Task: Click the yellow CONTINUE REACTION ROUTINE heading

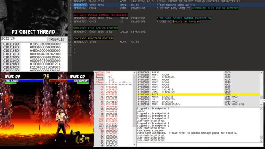Action: 94,38
